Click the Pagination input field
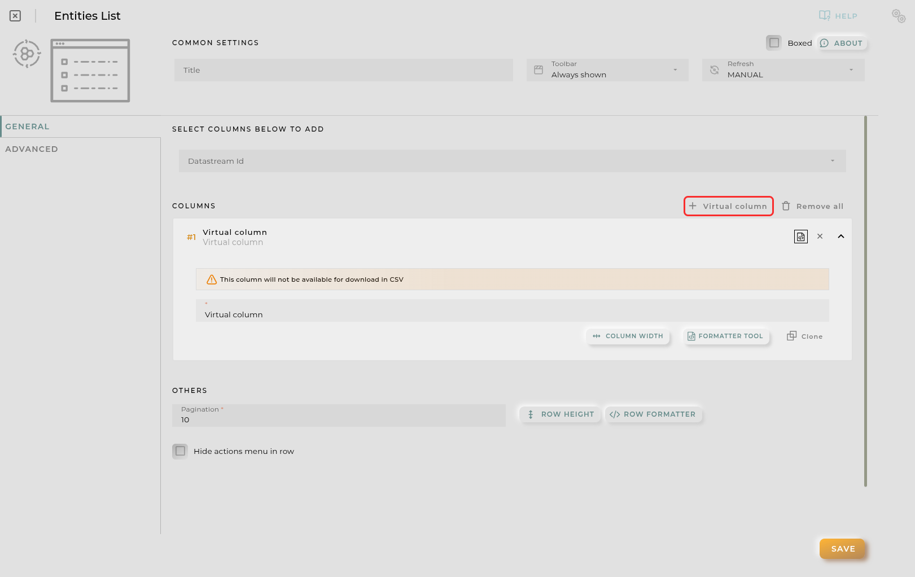 (x=339, y=419)
